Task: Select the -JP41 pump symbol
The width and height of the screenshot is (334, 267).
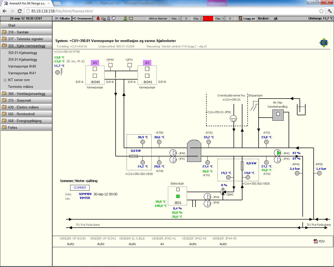Action: pyautogui.click(x=173, y=159)
